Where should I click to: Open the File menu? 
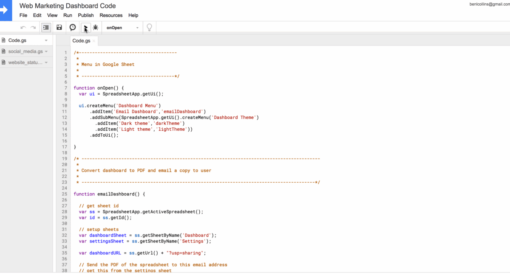point(23,15)
